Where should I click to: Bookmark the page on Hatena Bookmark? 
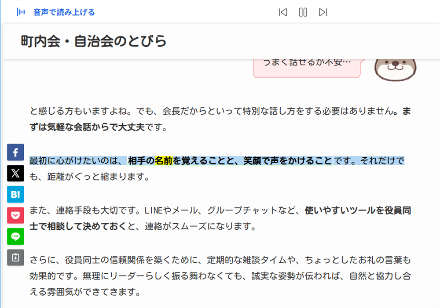tap(15, 195)
